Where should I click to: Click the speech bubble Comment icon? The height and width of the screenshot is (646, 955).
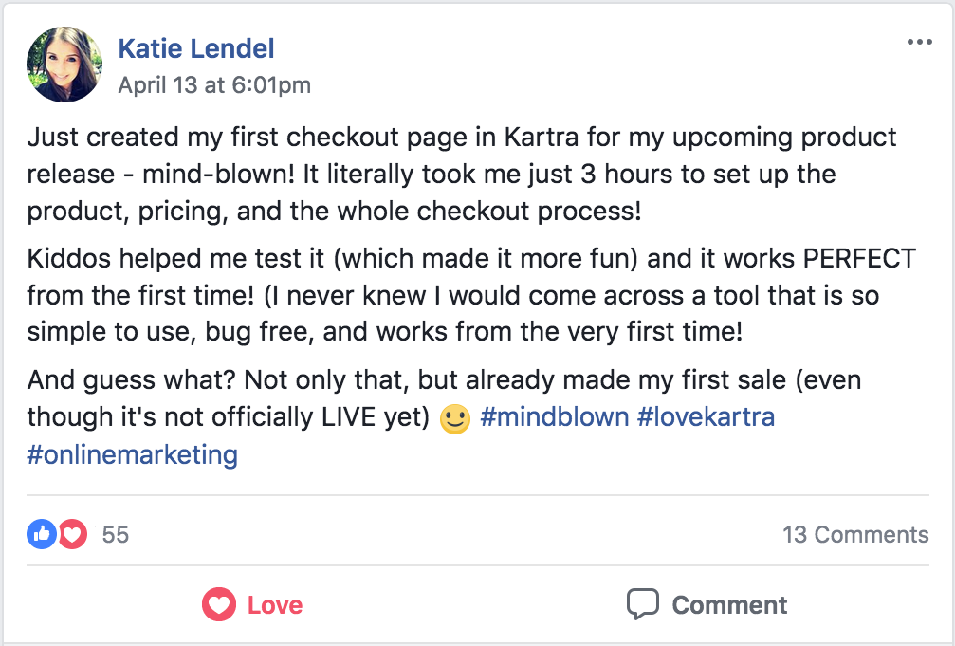642,604
